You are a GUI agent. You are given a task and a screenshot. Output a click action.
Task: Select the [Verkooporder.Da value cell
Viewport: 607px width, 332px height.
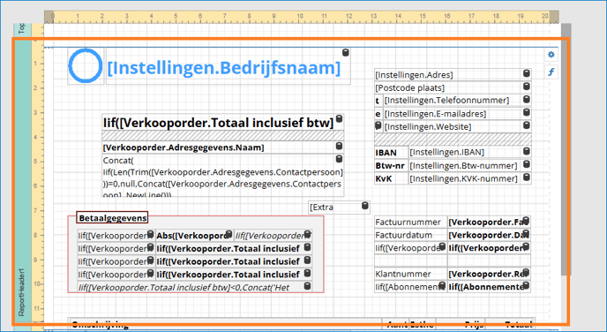(490, 235)
